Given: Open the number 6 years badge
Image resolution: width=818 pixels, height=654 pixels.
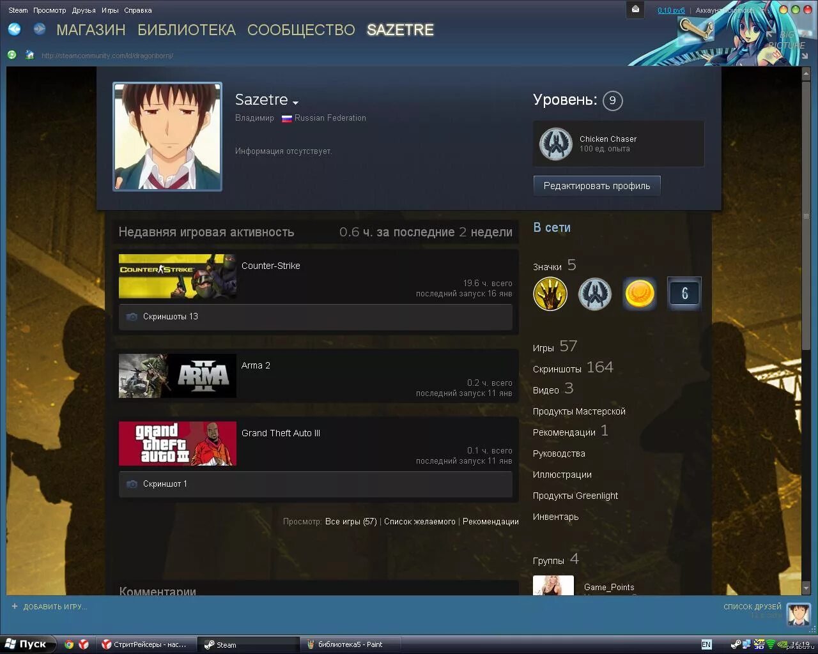Looking at the screenshot, I should [x=684, y=294].
